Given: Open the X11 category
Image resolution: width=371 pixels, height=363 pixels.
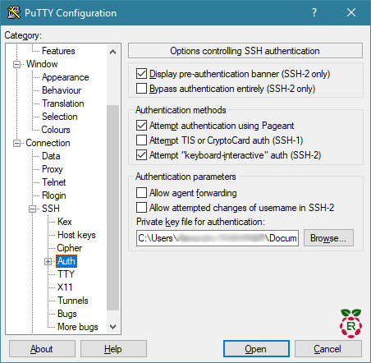Looking at the screenshot, I should click(x=65, y=287).
